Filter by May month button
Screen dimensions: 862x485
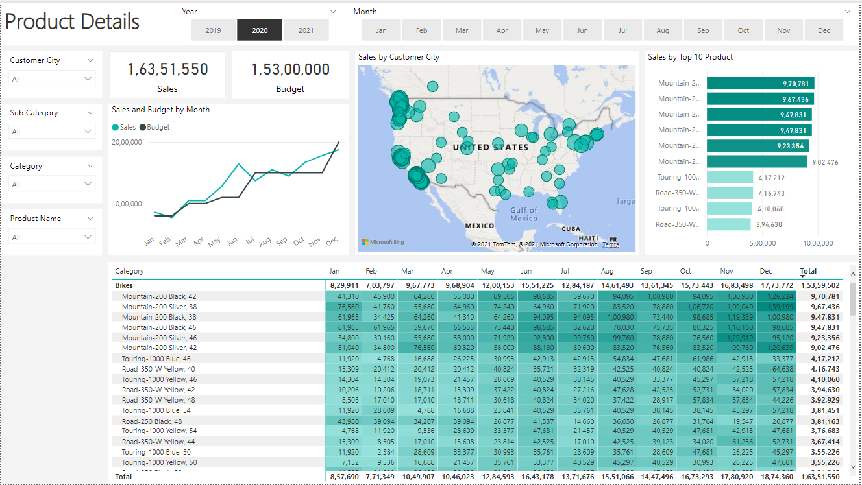coord(543,30)
